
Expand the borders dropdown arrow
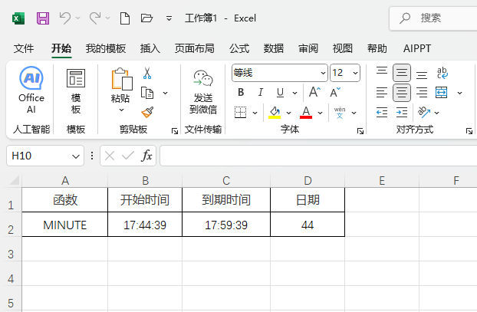click(x=255, y=113)
